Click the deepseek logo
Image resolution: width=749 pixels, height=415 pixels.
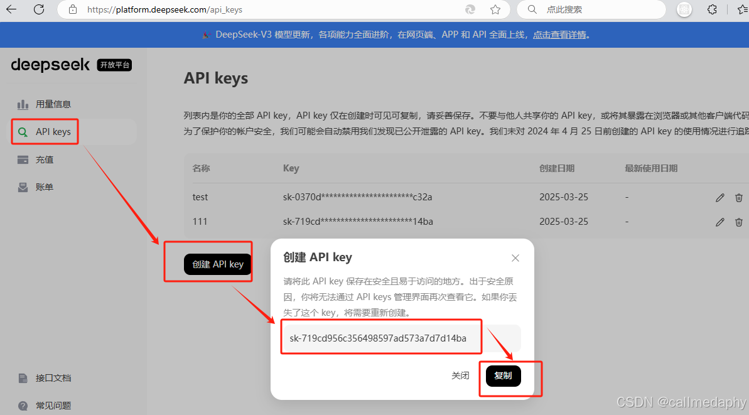(x=50, y=65)
